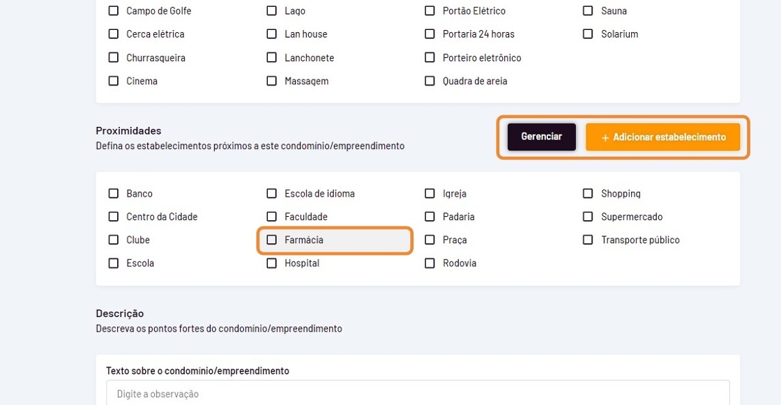Tick the Sauna checkbox

pos(588,11)
